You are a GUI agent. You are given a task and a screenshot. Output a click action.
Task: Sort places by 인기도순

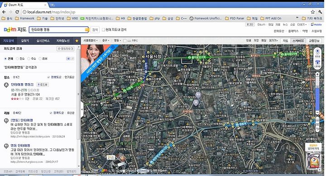69,77
